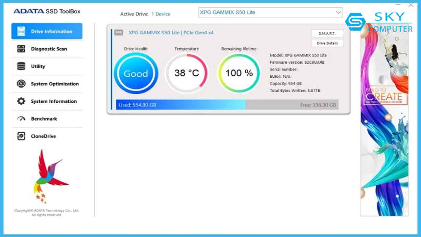
Task: Click the Firmware version: 82C9UARB text
Action: (x=297, y=62)
